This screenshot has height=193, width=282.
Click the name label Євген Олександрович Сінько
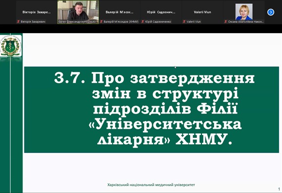pos(77,22)
